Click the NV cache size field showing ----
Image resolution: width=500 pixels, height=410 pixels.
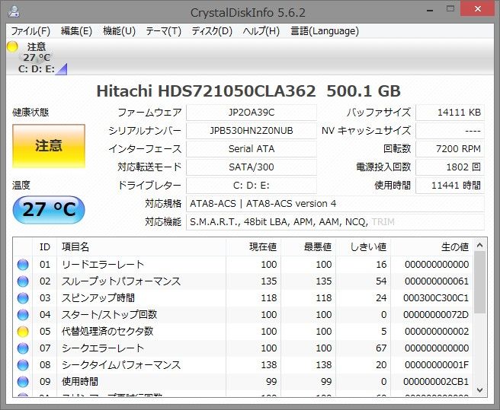450,131
